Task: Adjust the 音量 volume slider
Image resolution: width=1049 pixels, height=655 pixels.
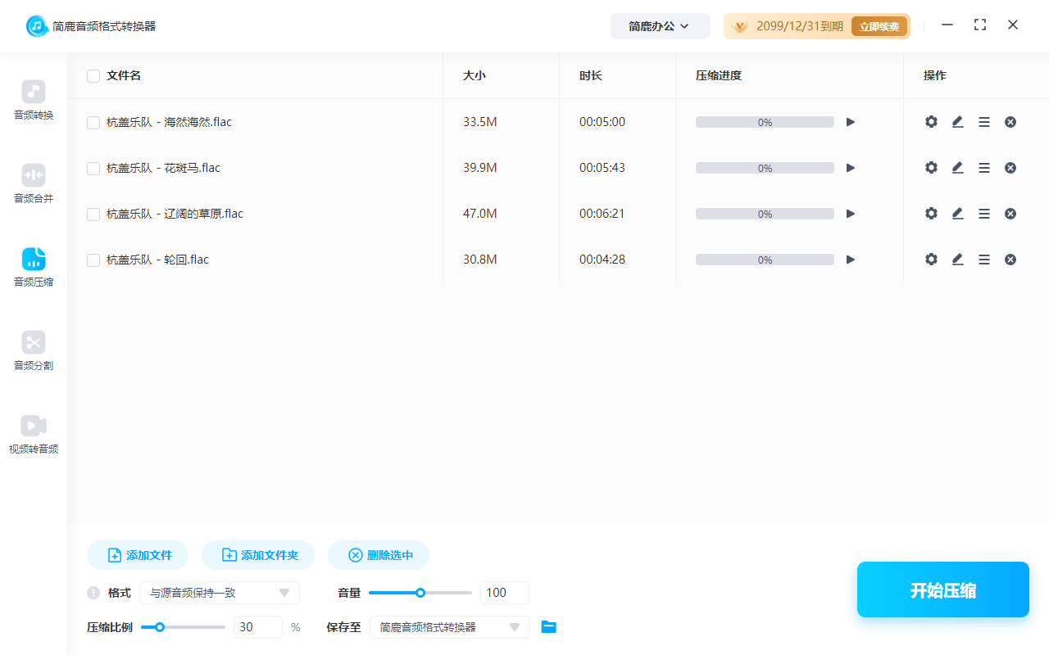Action: click(420, 592)
